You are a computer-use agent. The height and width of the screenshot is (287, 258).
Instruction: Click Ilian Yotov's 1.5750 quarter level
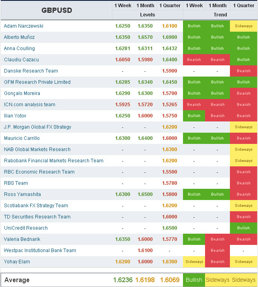pyautogui.click(x=170, y=116)
